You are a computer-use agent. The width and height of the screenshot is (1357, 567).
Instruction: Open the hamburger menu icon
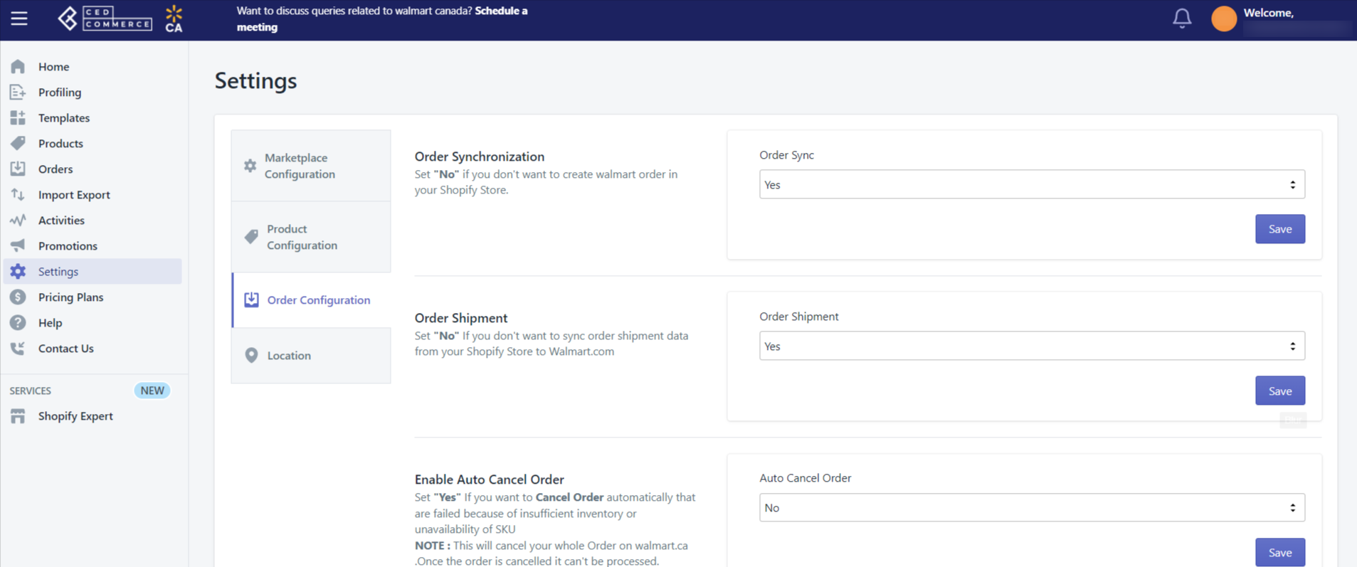[19, 18]
